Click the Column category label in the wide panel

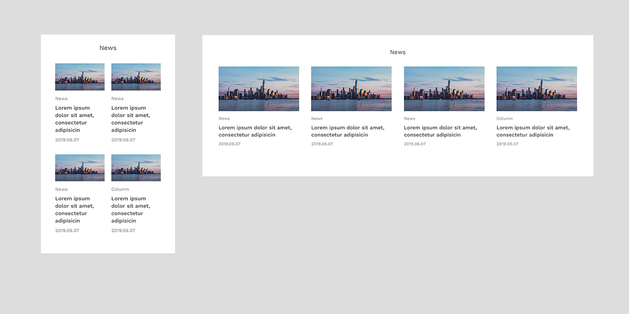[x=504, y=119]
